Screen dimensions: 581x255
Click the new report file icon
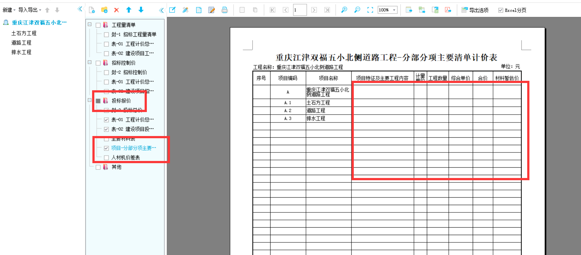click(92, 10)
